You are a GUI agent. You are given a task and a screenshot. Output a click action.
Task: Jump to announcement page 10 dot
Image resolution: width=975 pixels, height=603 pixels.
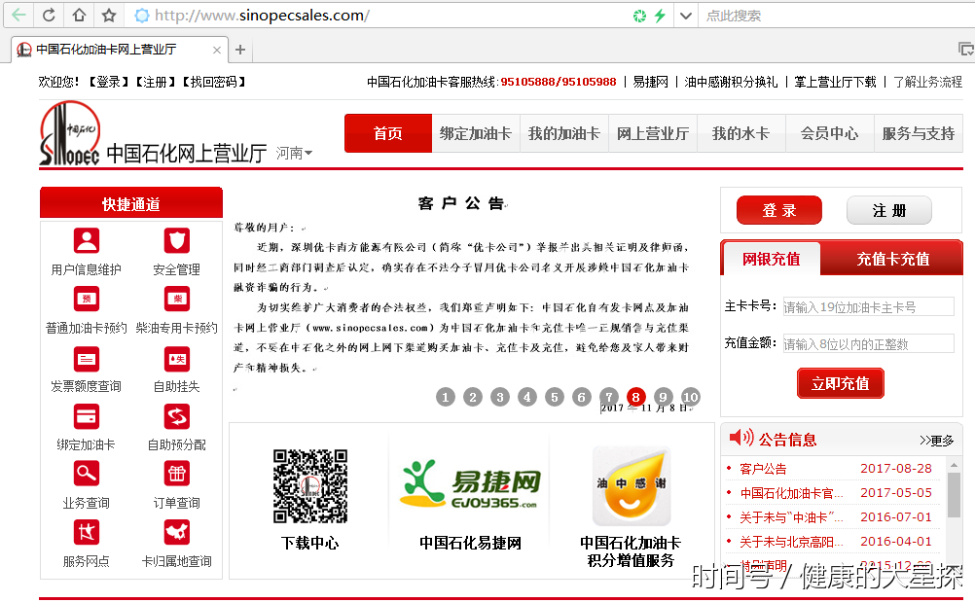pos(691,397)
